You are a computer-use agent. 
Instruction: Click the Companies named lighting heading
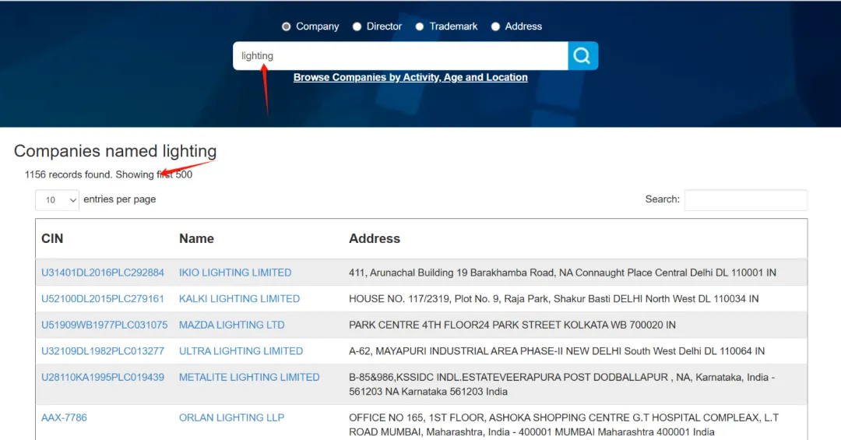(115, 151)
